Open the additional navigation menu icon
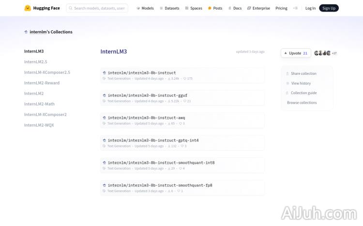Screen dimensions: 363x226 point(295,8)
